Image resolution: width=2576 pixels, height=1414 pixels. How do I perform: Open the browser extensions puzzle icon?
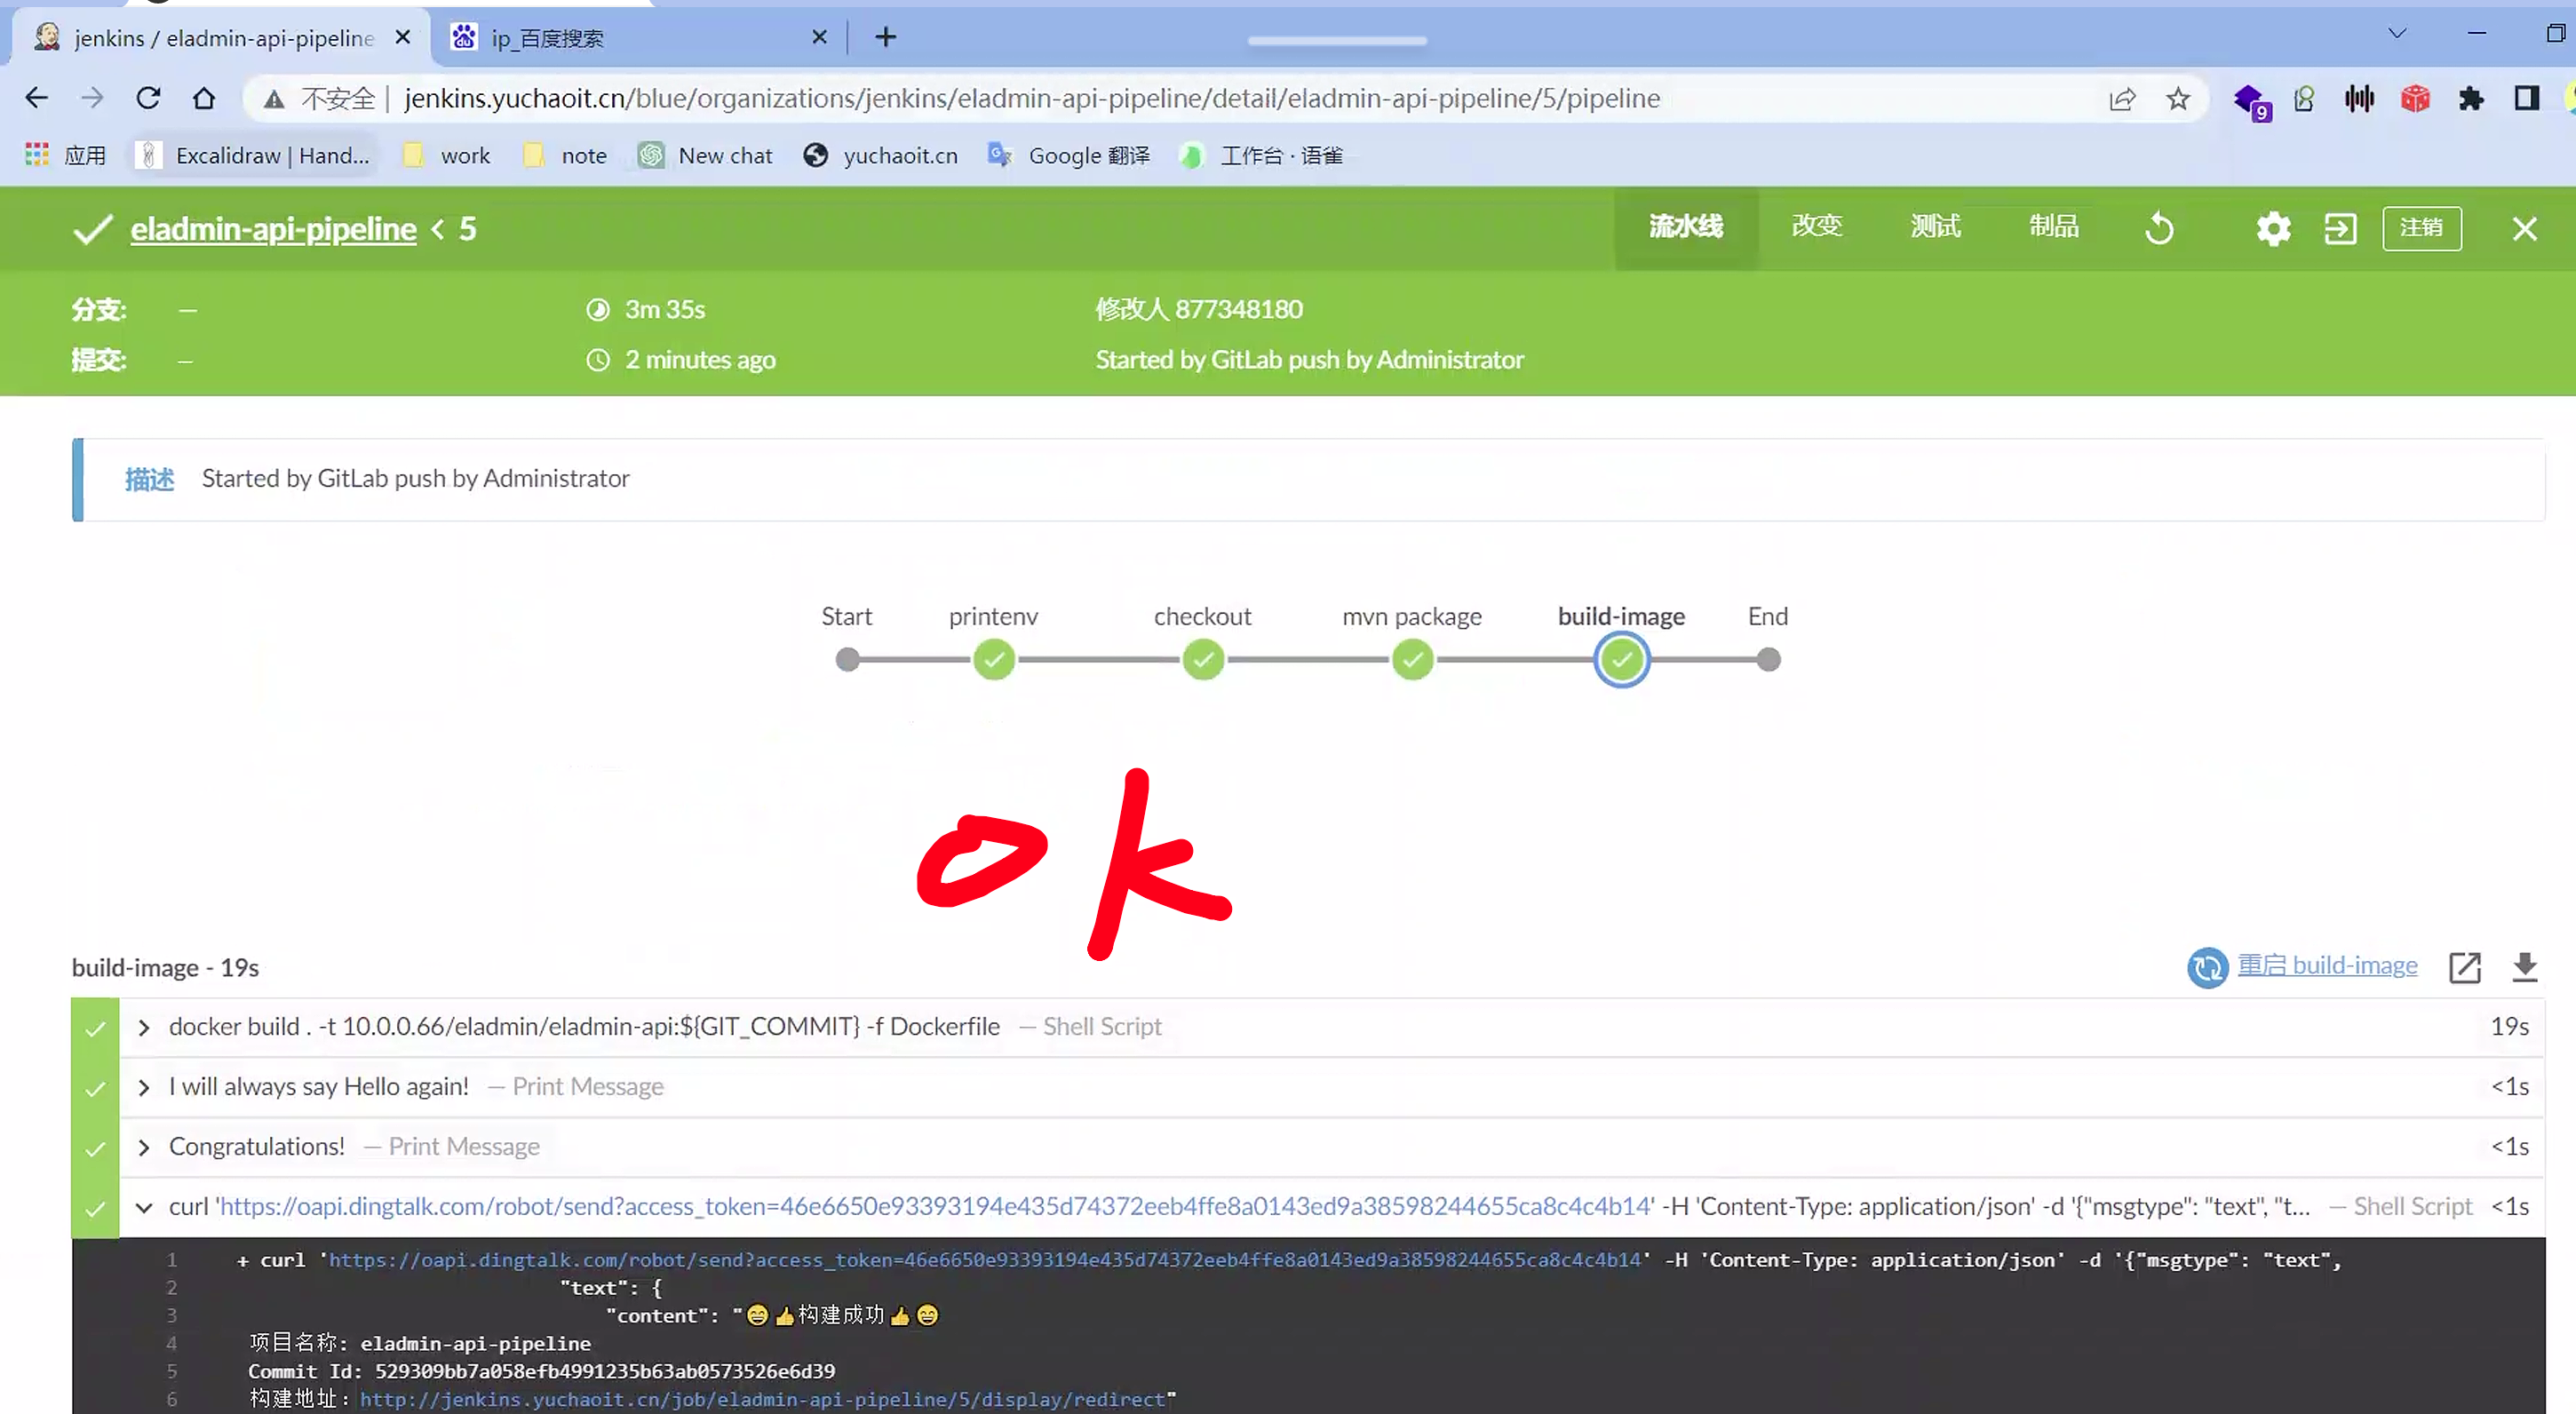pyautogui.click(x=2471, y=98)
